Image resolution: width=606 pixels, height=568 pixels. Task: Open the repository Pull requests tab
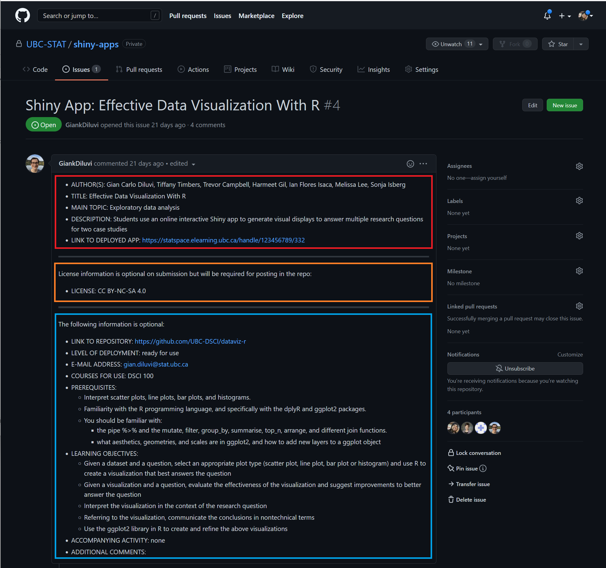coord(139,69)
